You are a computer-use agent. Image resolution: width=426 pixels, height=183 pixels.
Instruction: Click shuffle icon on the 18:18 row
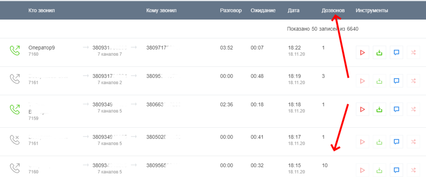point(413,109)
